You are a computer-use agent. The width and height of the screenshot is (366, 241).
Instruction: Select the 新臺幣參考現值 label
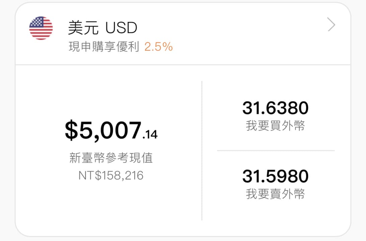tap(111, 158)
